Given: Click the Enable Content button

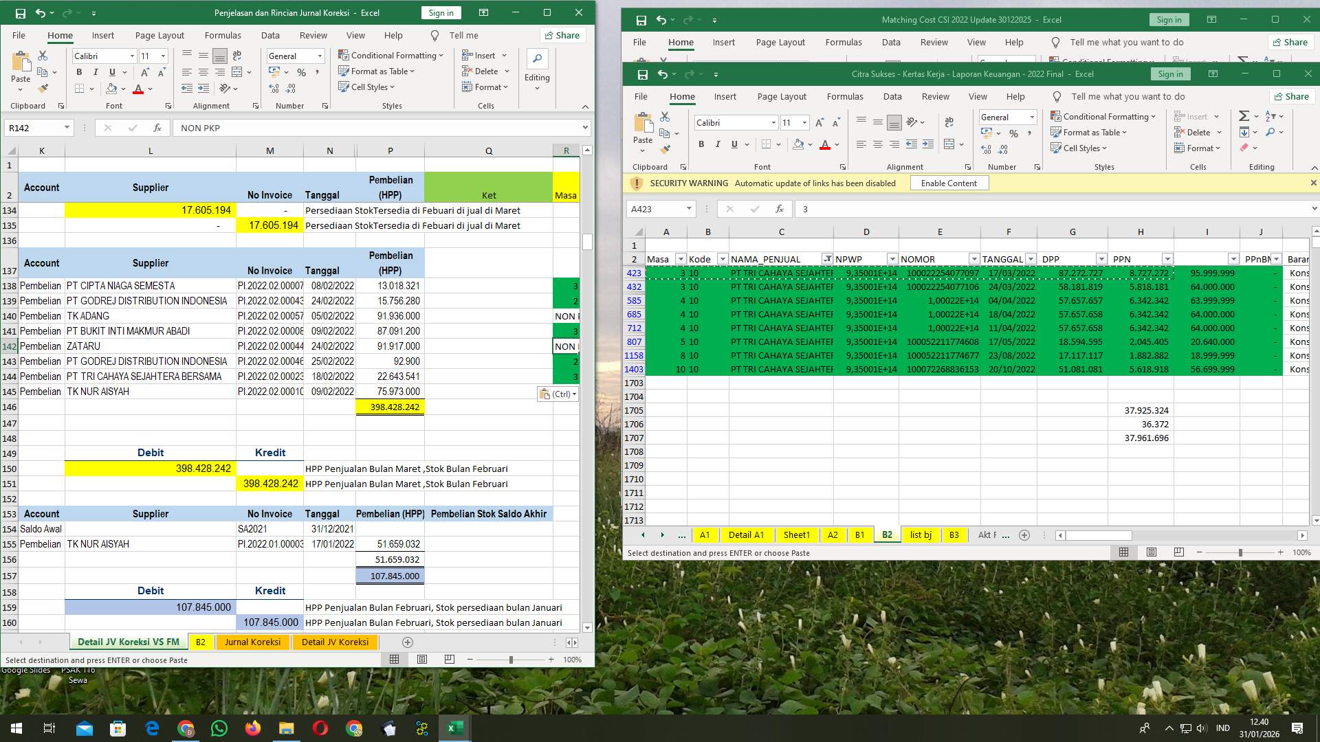Looking at the screenshot, I should pyautogui.click(x=949, y=183).
